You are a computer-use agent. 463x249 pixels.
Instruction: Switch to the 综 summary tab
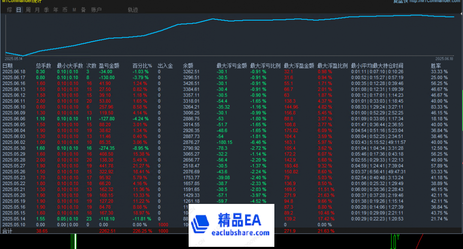click(x=9, y=9)
